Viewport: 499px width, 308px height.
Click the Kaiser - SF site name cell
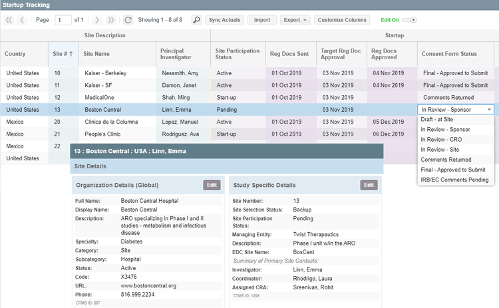click(x=117, y=85)
